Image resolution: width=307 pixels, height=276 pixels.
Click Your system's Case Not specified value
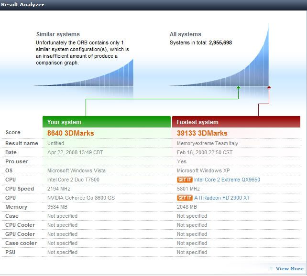point(62,216)
